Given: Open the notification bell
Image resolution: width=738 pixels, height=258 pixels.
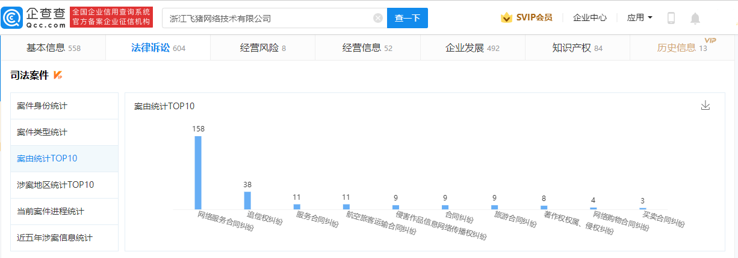Looking at the screenshot, I should (695, 18).
